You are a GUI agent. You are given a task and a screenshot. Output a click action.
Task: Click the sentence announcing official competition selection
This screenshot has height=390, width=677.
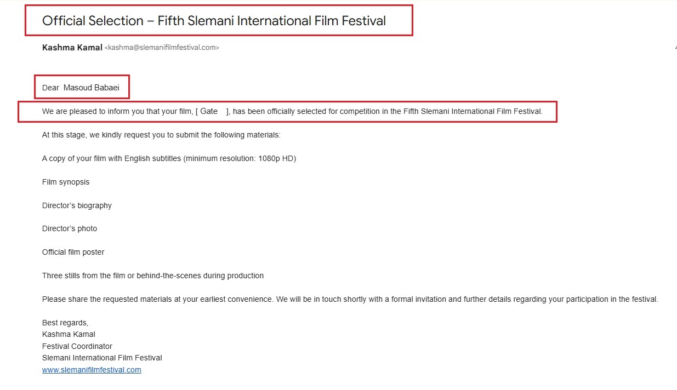click(292, 111)
